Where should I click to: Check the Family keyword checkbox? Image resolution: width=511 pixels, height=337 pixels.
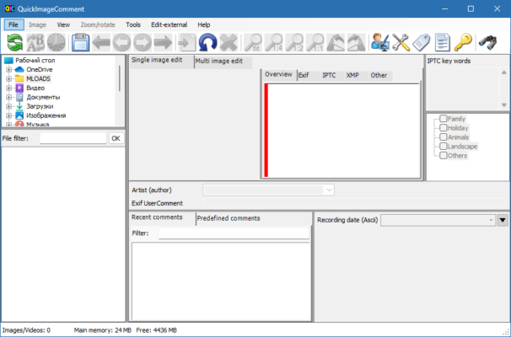coord(444,119)
